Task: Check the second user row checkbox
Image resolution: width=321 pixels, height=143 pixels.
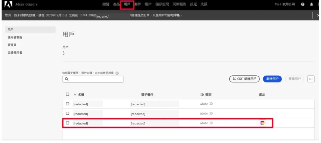Action: 68,113
